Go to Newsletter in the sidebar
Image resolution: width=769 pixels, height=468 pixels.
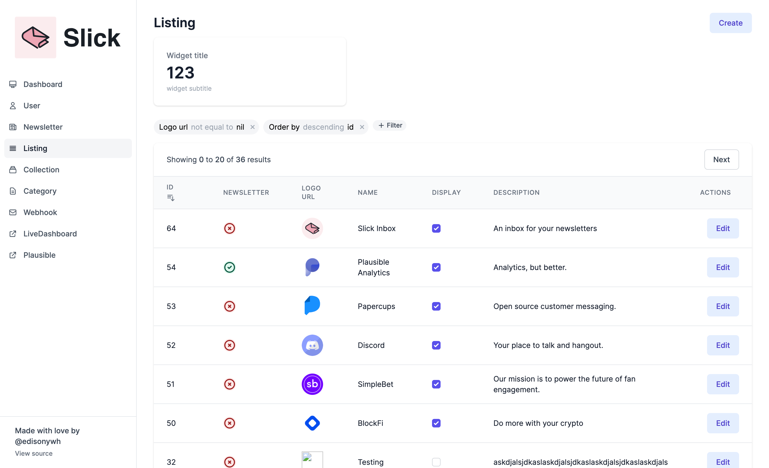(x=43, y=127)
